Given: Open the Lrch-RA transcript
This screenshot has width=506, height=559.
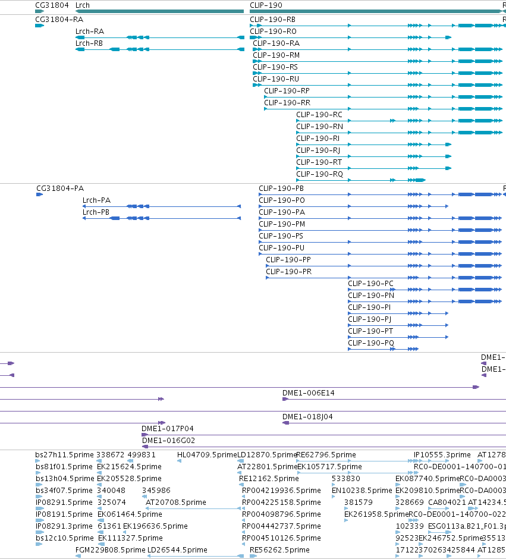Looking at the screenshot, I should (x=90, y=32).
